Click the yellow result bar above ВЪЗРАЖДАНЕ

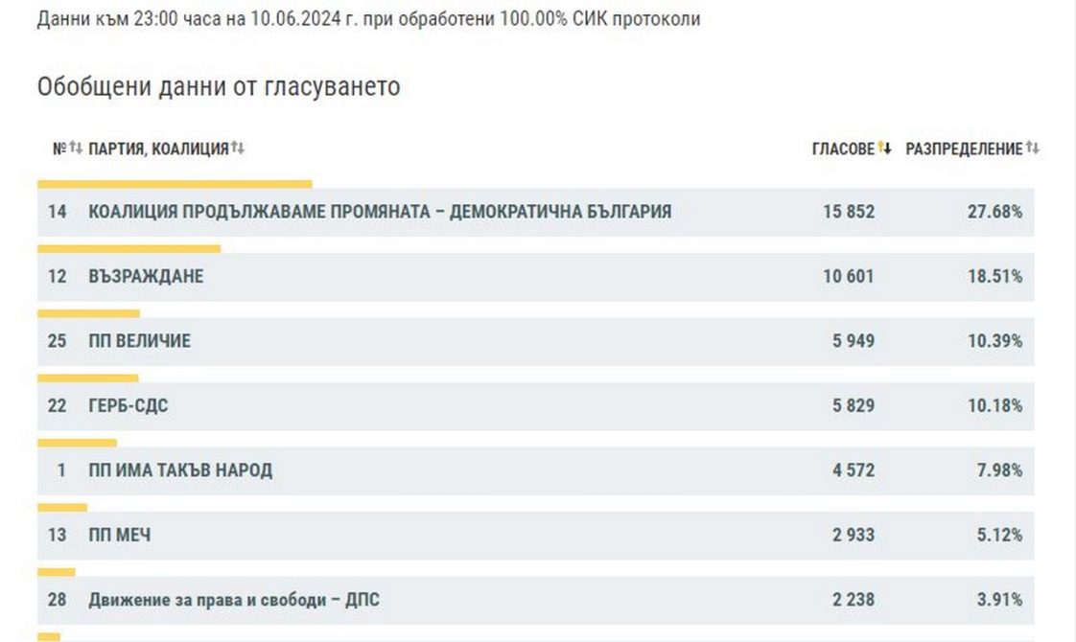coord(129,249)
